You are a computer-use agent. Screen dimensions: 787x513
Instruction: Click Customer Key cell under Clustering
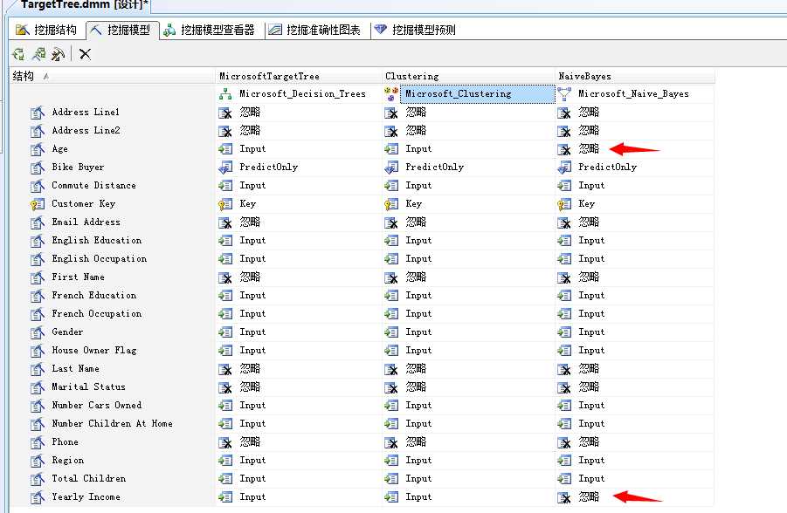(468, 204)
